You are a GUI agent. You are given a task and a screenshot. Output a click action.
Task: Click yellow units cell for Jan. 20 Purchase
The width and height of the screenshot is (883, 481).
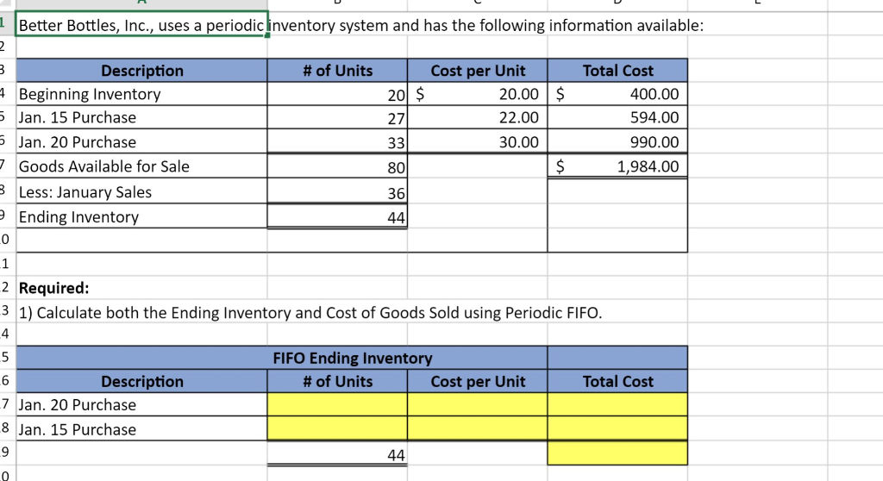coord(337,404)
